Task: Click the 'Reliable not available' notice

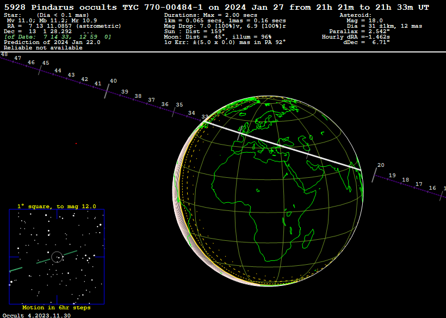Action: 43,48
